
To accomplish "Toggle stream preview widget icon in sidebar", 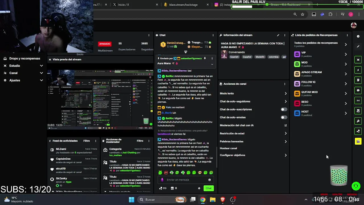I will point(358,60).
